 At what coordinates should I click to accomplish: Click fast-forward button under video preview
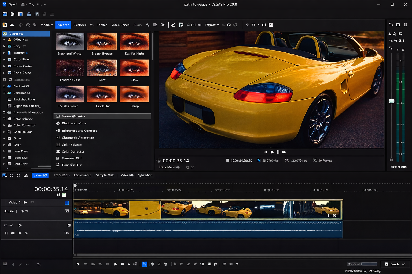click(x=284, y=152)
